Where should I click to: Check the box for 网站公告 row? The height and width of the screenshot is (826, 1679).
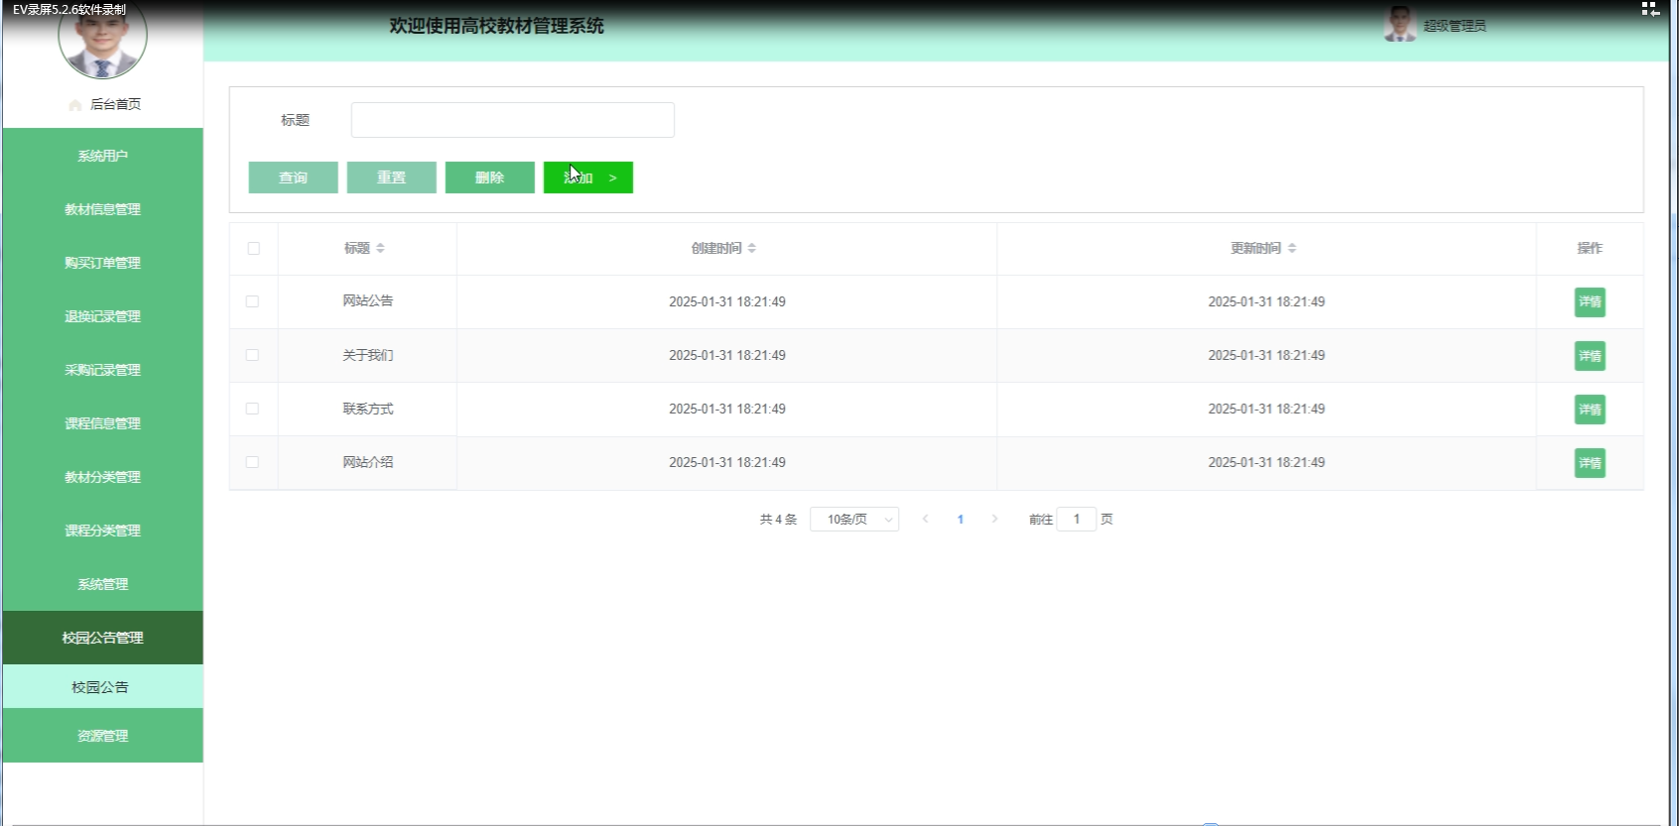coord(252,301)
